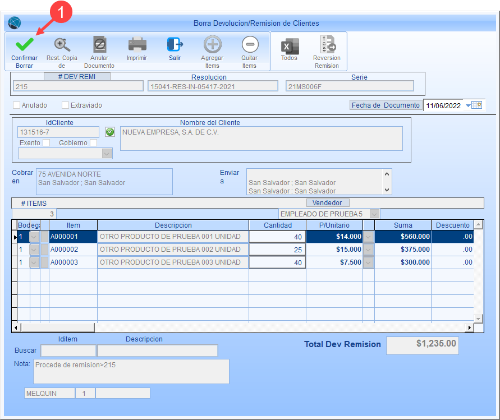Click the Cantidad column header
500x420 pixels.
(x=278, y=225)
